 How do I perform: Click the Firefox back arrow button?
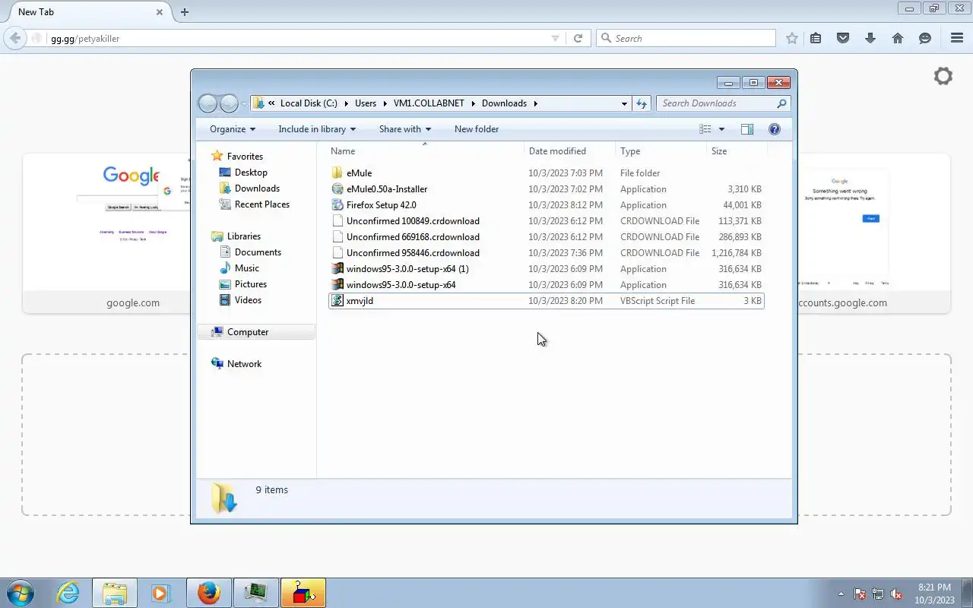15,38
